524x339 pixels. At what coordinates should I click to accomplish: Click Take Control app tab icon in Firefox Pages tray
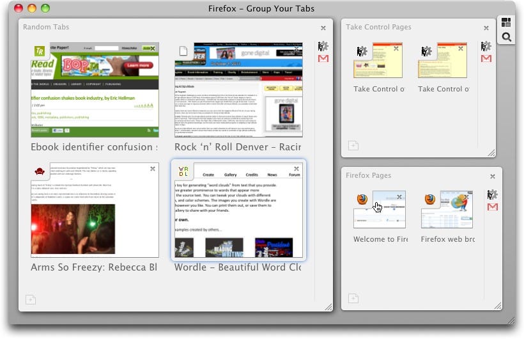point(493,194)
